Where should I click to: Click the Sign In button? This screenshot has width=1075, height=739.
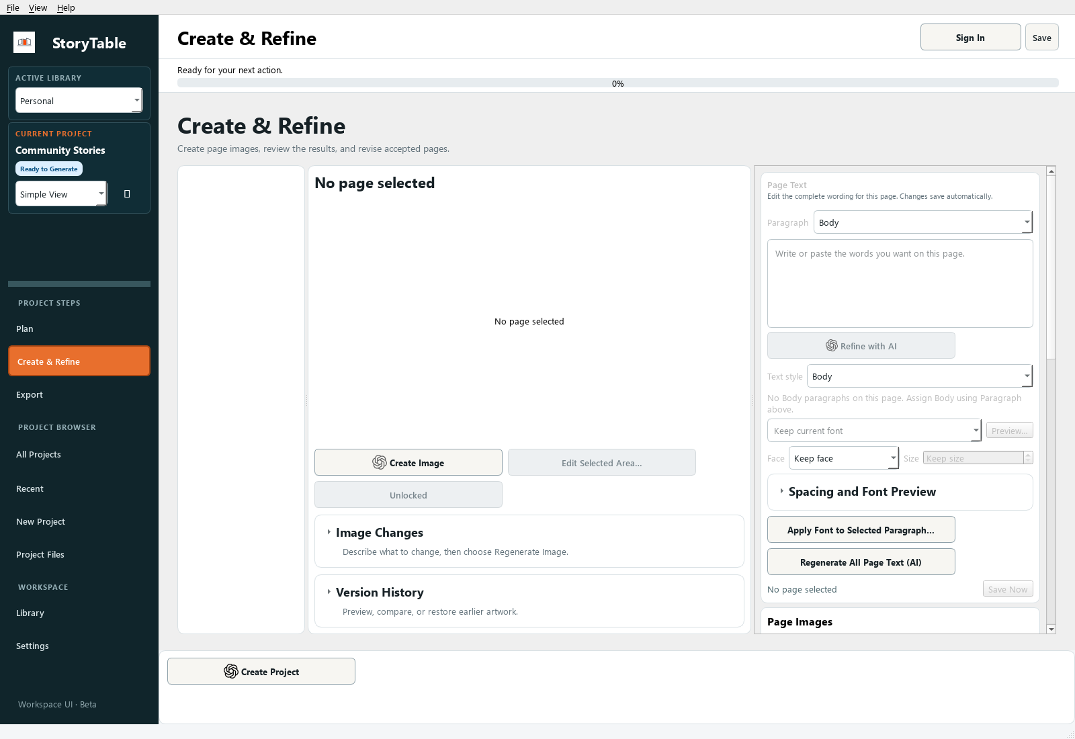pos(970,38)
